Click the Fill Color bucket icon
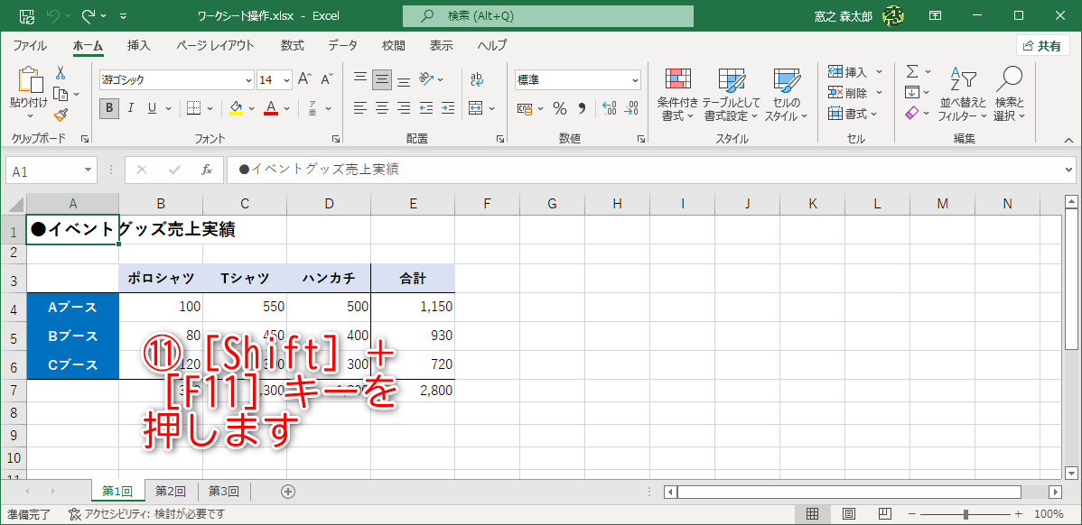This screenshot has width=1082, height=525. (x=236, y=108)
